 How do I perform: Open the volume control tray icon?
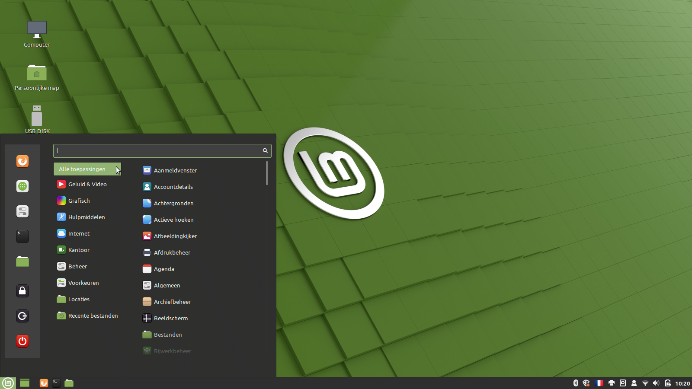656,383
